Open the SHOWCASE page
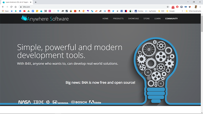The width and height of the screenshot is (203, 114). (x=133, y=18)
